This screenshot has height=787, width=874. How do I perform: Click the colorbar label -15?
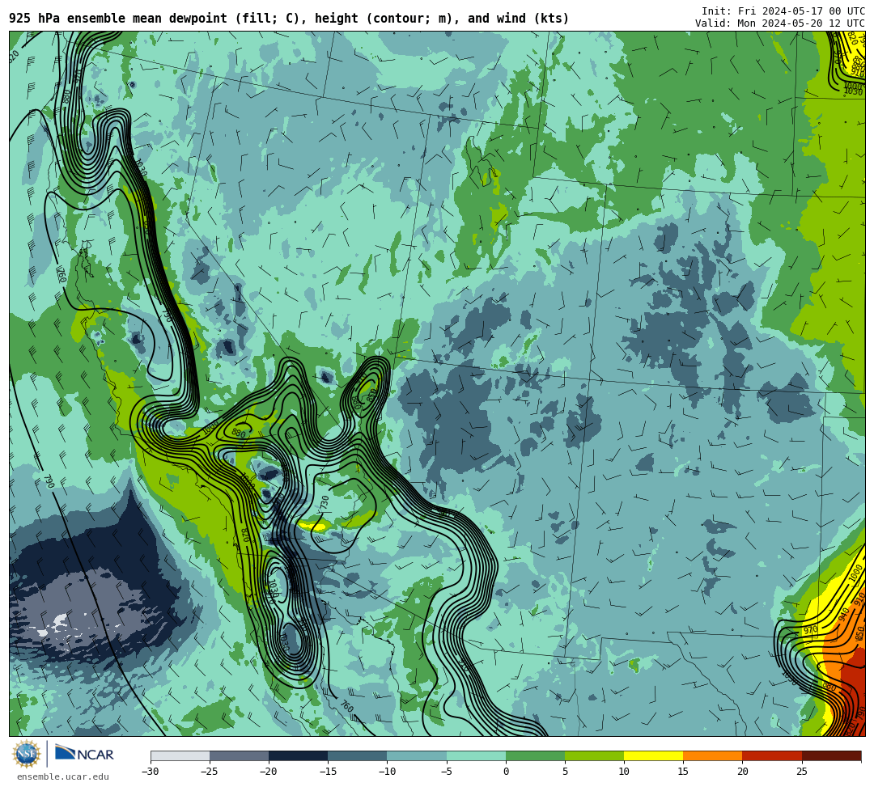(x=328, y=772)
